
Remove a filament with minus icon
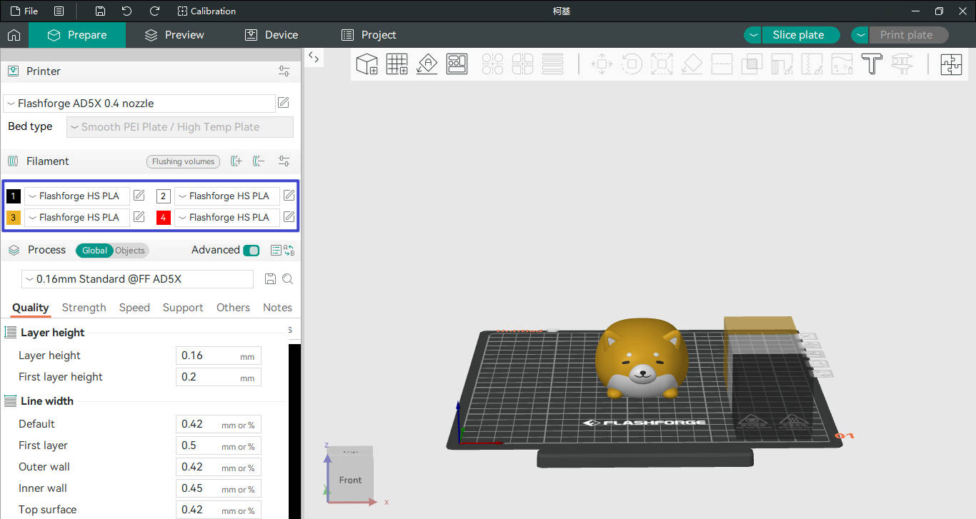[259, 161]
